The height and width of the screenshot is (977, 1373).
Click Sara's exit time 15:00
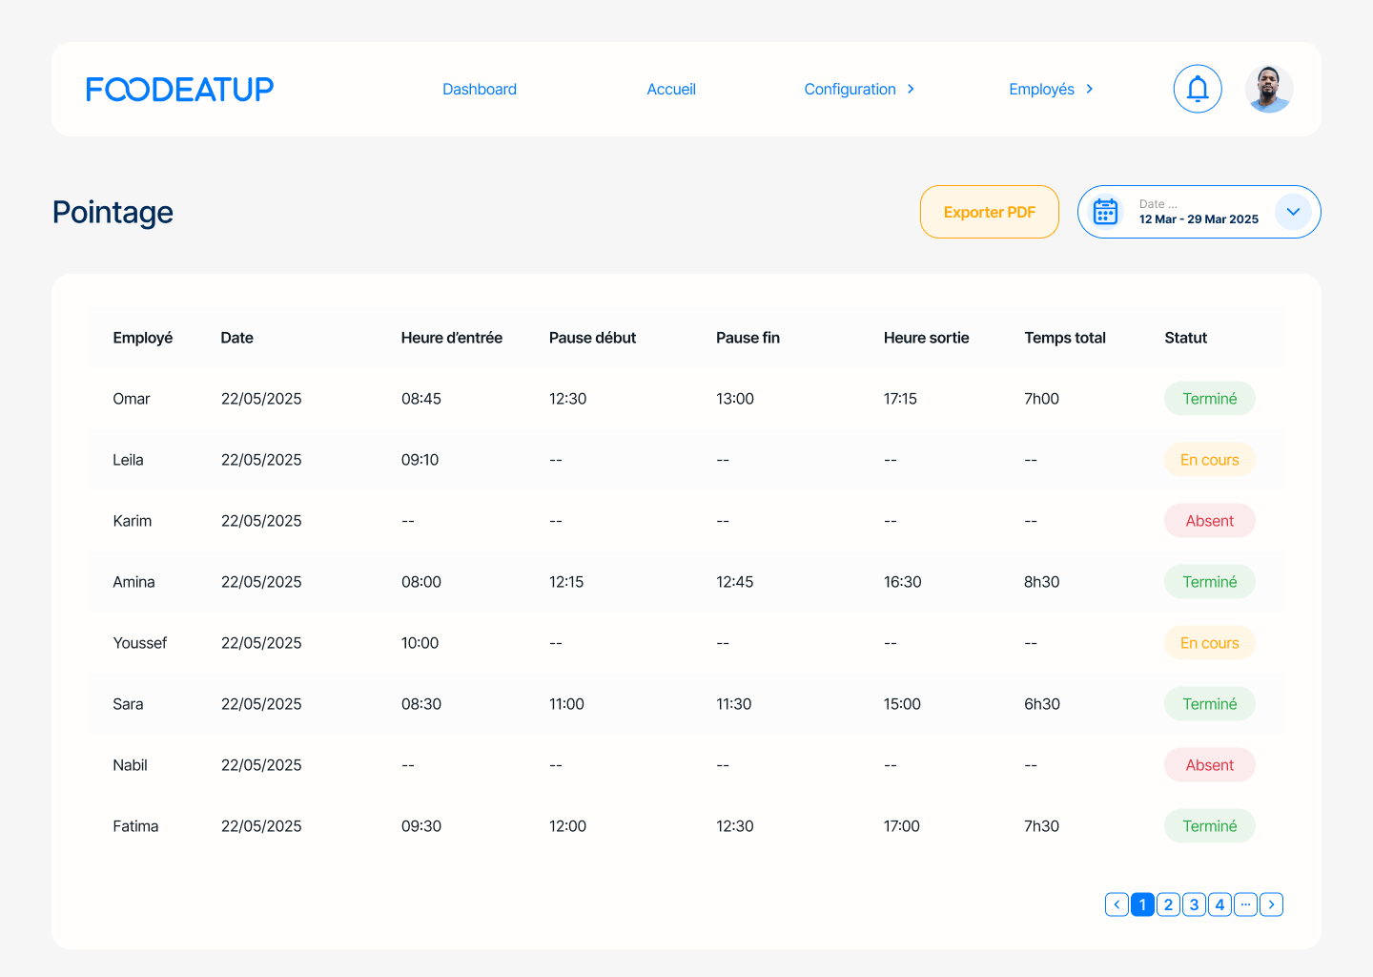click(x=902, y=704)
